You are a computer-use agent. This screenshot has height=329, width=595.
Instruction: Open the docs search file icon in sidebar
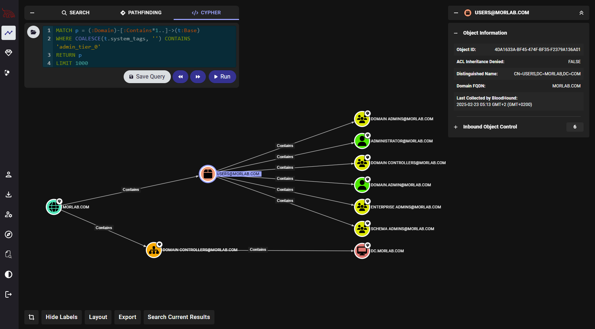point(9,254)
